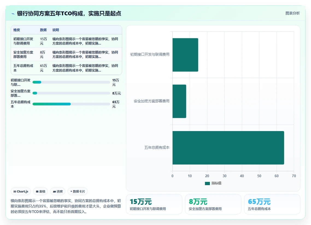Click the x-axis tick label 30
The height and width of the screenshot is (225, 311).
(225, 176)
